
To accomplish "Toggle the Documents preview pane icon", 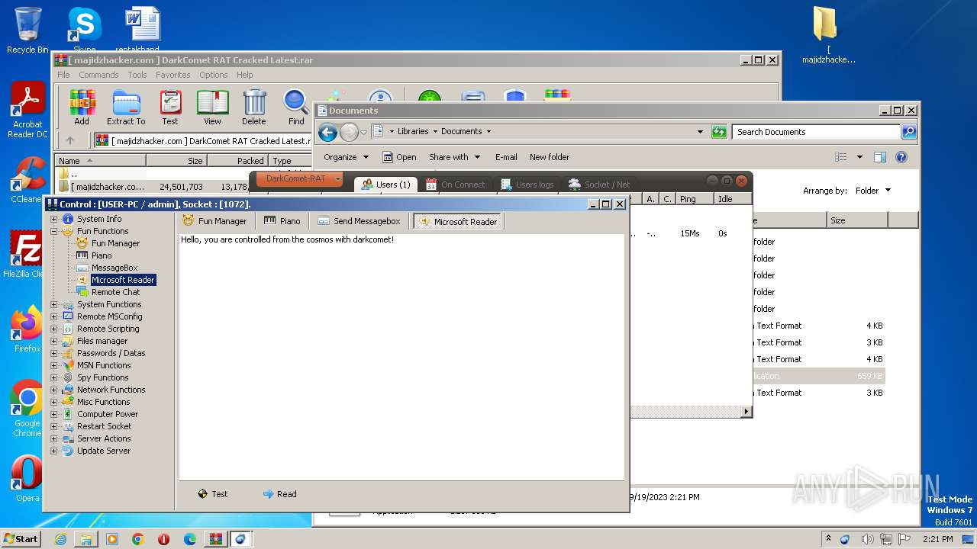I will click(880, 157).
